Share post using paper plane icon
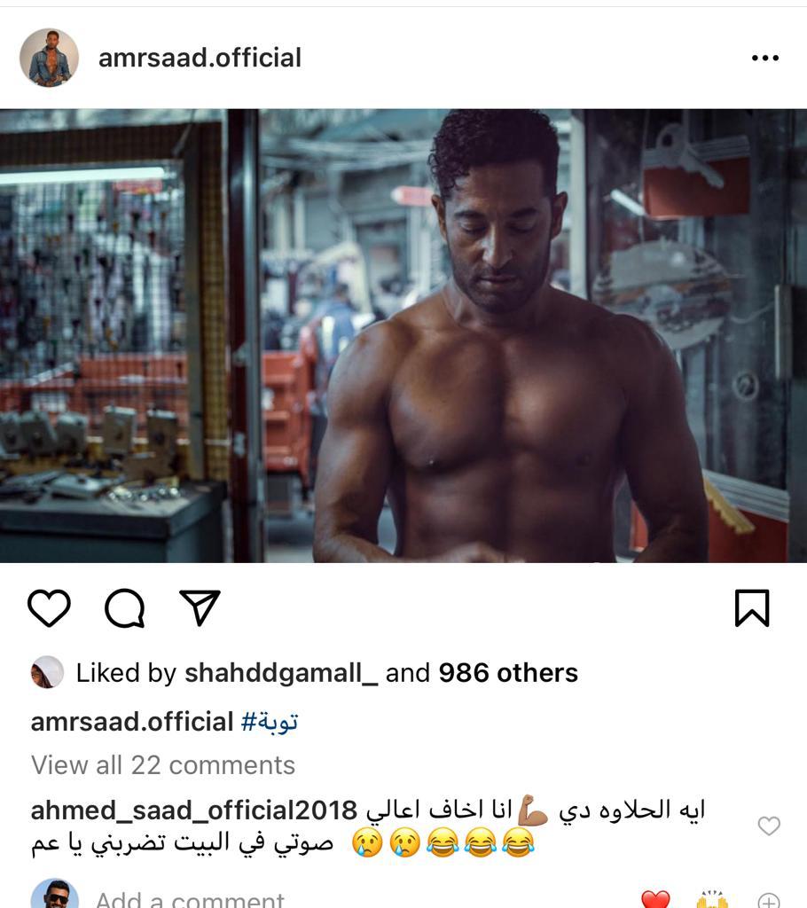The width and height of the screenshot is (807, 908). click(200, 607)
